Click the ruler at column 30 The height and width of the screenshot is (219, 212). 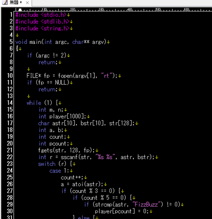coord(101,10)
